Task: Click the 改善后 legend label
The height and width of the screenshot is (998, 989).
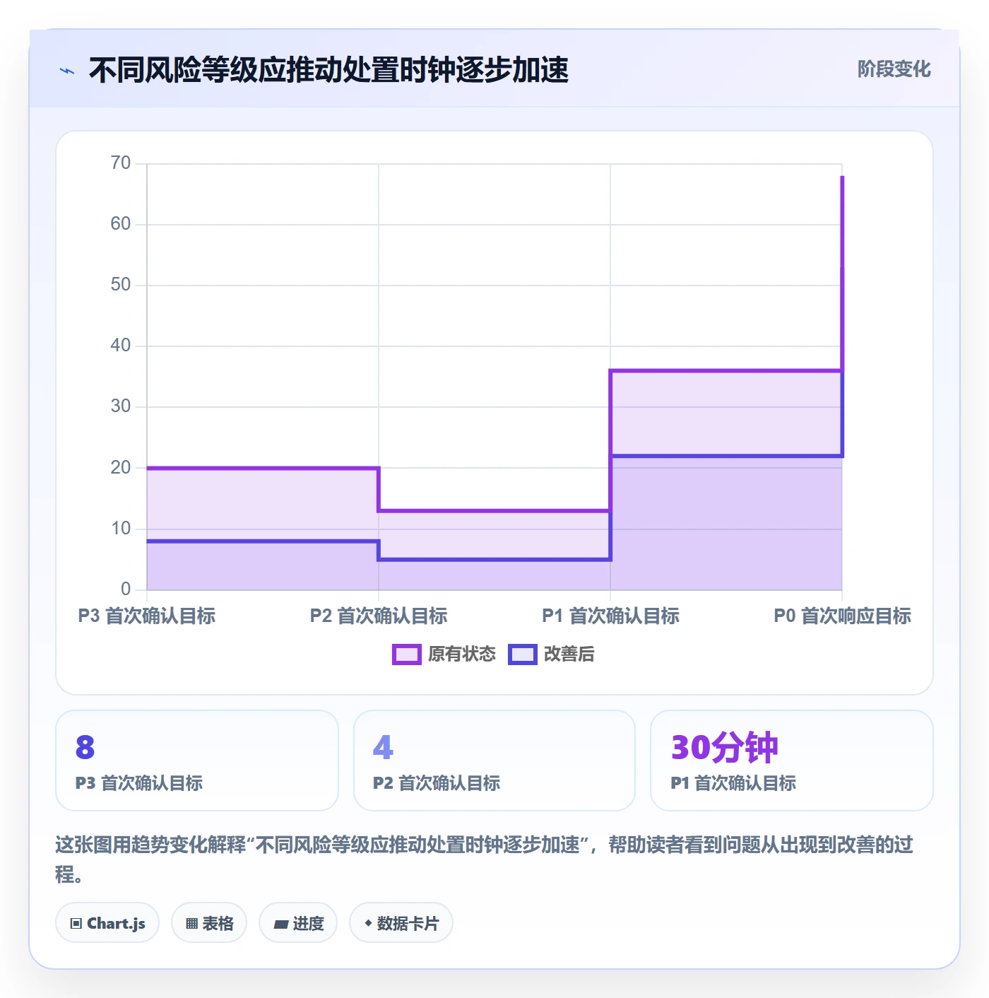Action: point(569,654)
